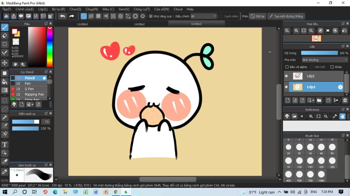The height and width of the screenshot is (196, 350).
Task: Open Chrome from the taskbar
Action: (x=116, y=192)
